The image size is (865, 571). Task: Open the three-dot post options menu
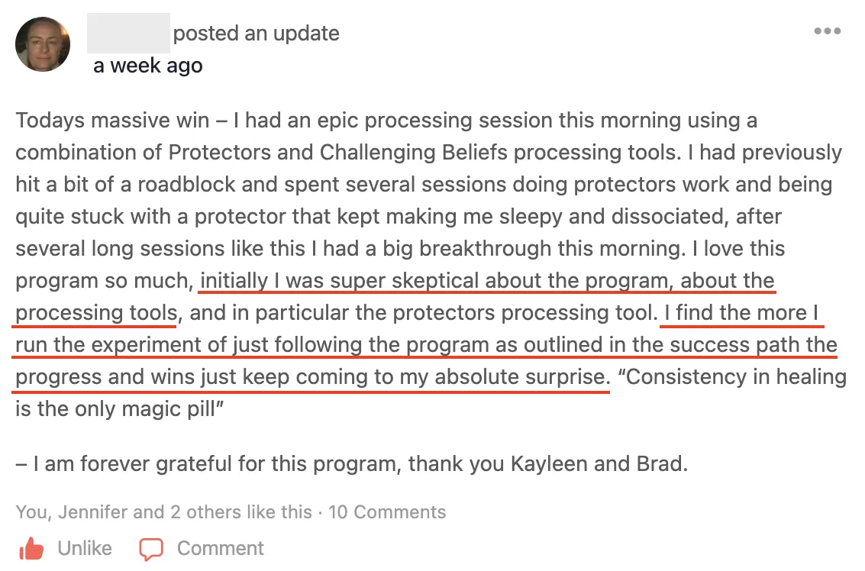(827, 31)
